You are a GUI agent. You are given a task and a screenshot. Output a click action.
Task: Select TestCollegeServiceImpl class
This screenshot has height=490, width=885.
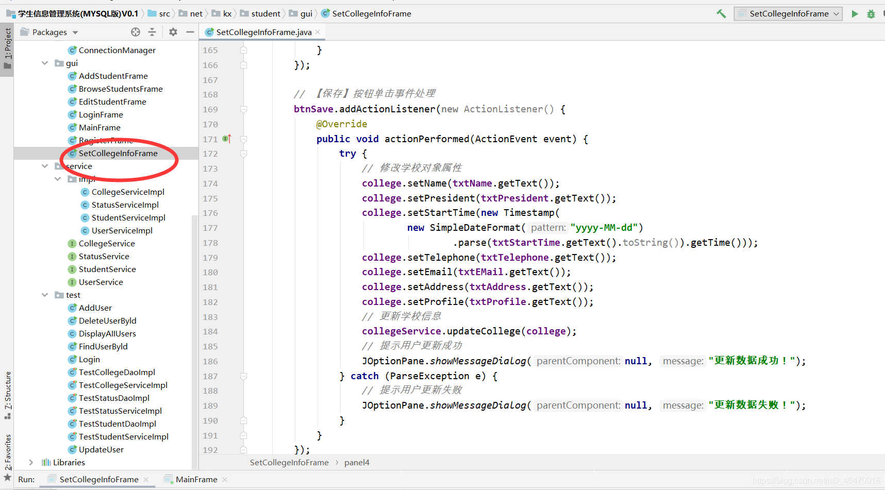click(x=123, y=385)
